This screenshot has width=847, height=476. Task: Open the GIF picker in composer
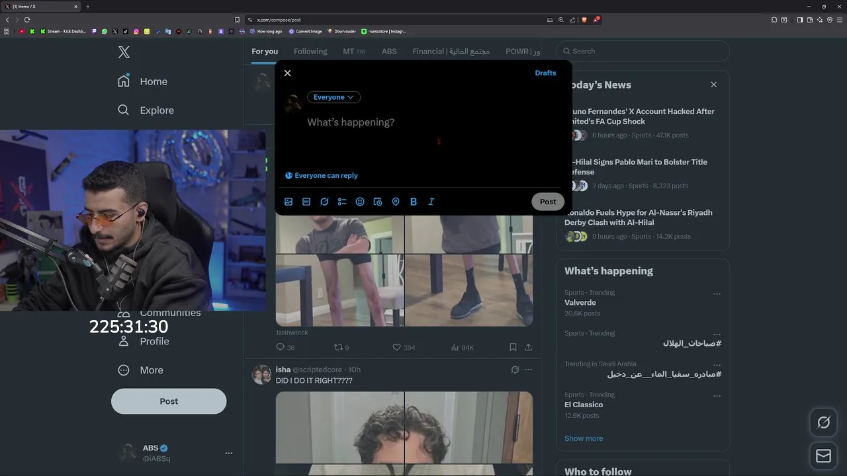tap(306, 202)
